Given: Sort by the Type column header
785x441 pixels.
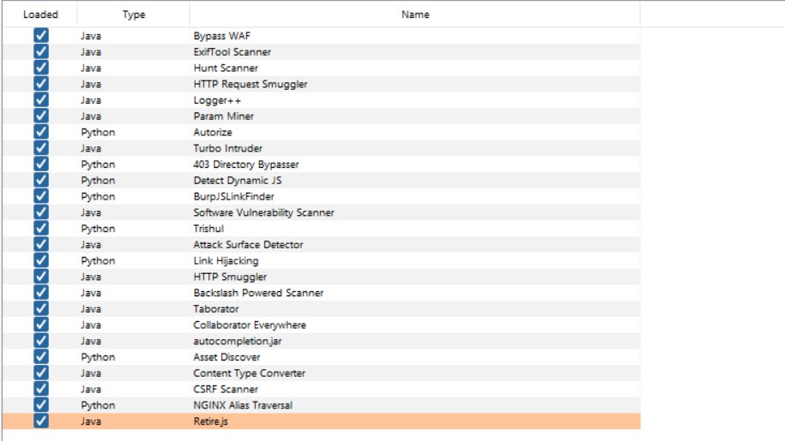Looking at the screenshot, I should coord(134,15).
